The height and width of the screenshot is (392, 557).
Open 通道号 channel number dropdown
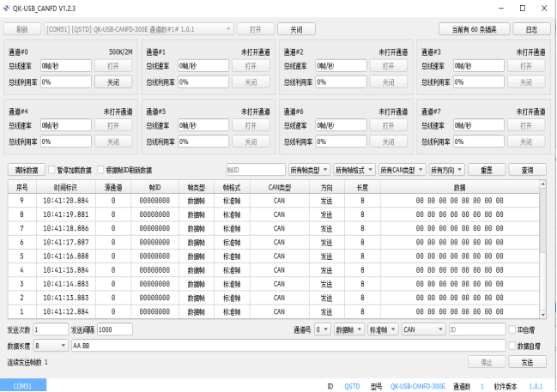click(x=323, y=329)
